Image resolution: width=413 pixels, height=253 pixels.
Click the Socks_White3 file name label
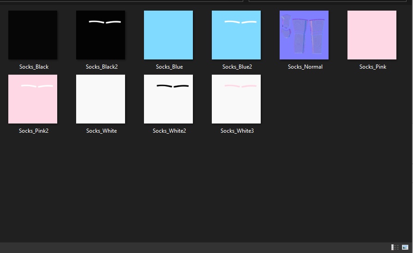pos(237,131)
